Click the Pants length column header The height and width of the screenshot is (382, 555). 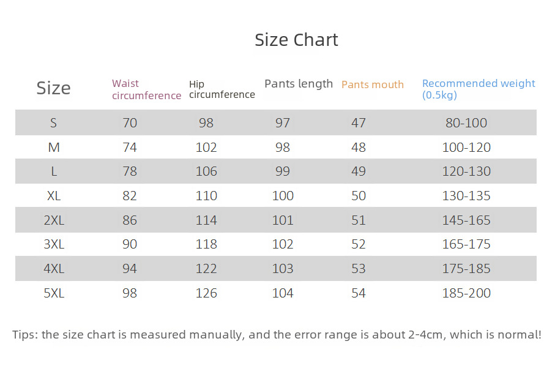pyautogui.click(x=299, y=84)
